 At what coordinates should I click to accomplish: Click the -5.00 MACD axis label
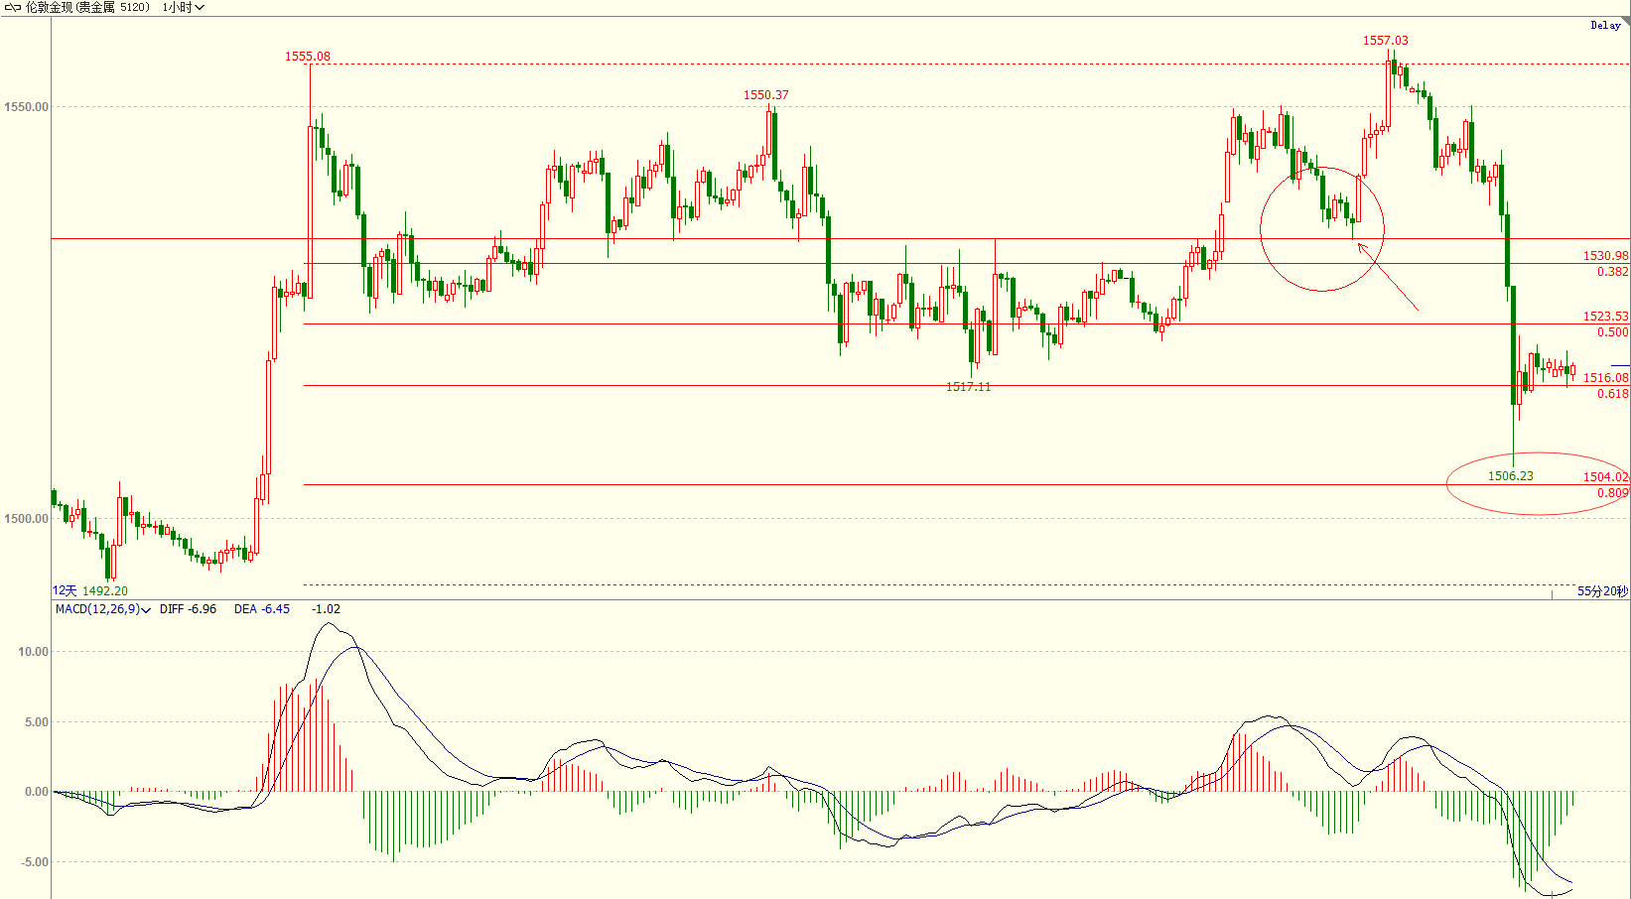pos(35,862)
